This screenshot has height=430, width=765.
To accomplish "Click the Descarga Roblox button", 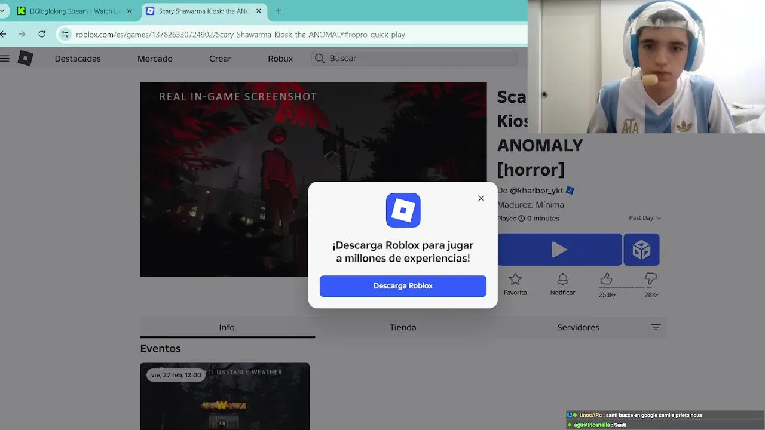I will pos(403,286).
